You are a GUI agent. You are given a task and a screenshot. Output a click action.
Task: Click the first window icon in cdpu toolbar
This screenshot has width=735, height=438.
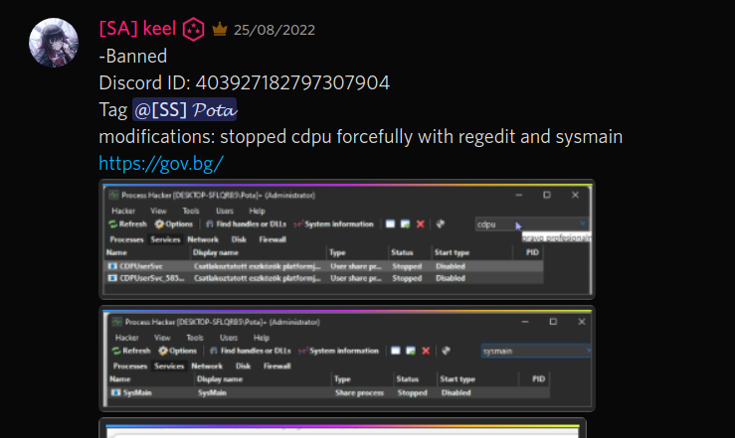[390, 224]
